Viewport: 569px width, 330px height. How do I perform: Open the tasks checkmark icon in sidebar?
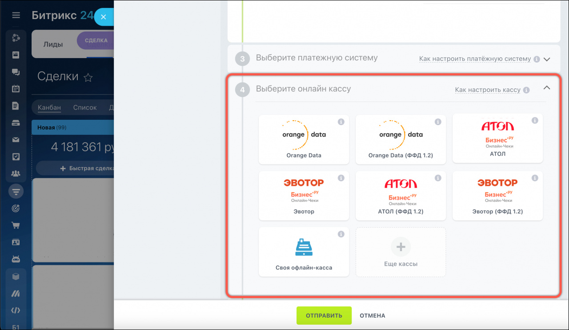coord(16,157)
